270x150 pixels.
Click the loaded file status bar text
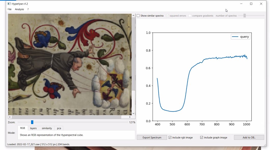point(38,144)
